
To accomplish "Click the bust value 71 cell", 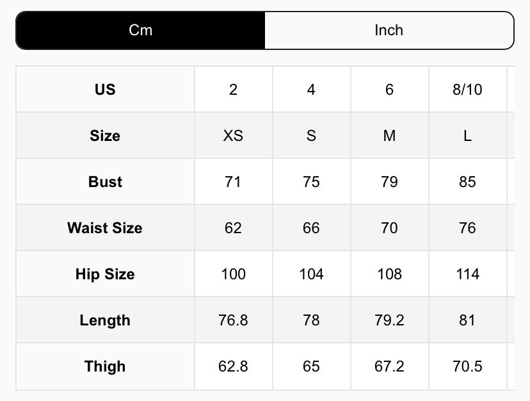I will pos(233,182).
